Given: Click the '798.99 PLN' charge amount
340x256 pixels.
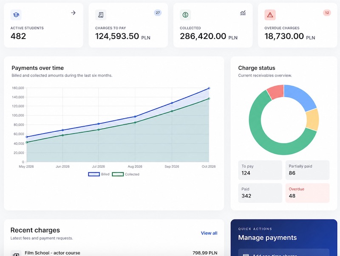Looking at the screenshot, I should [205, 253].
